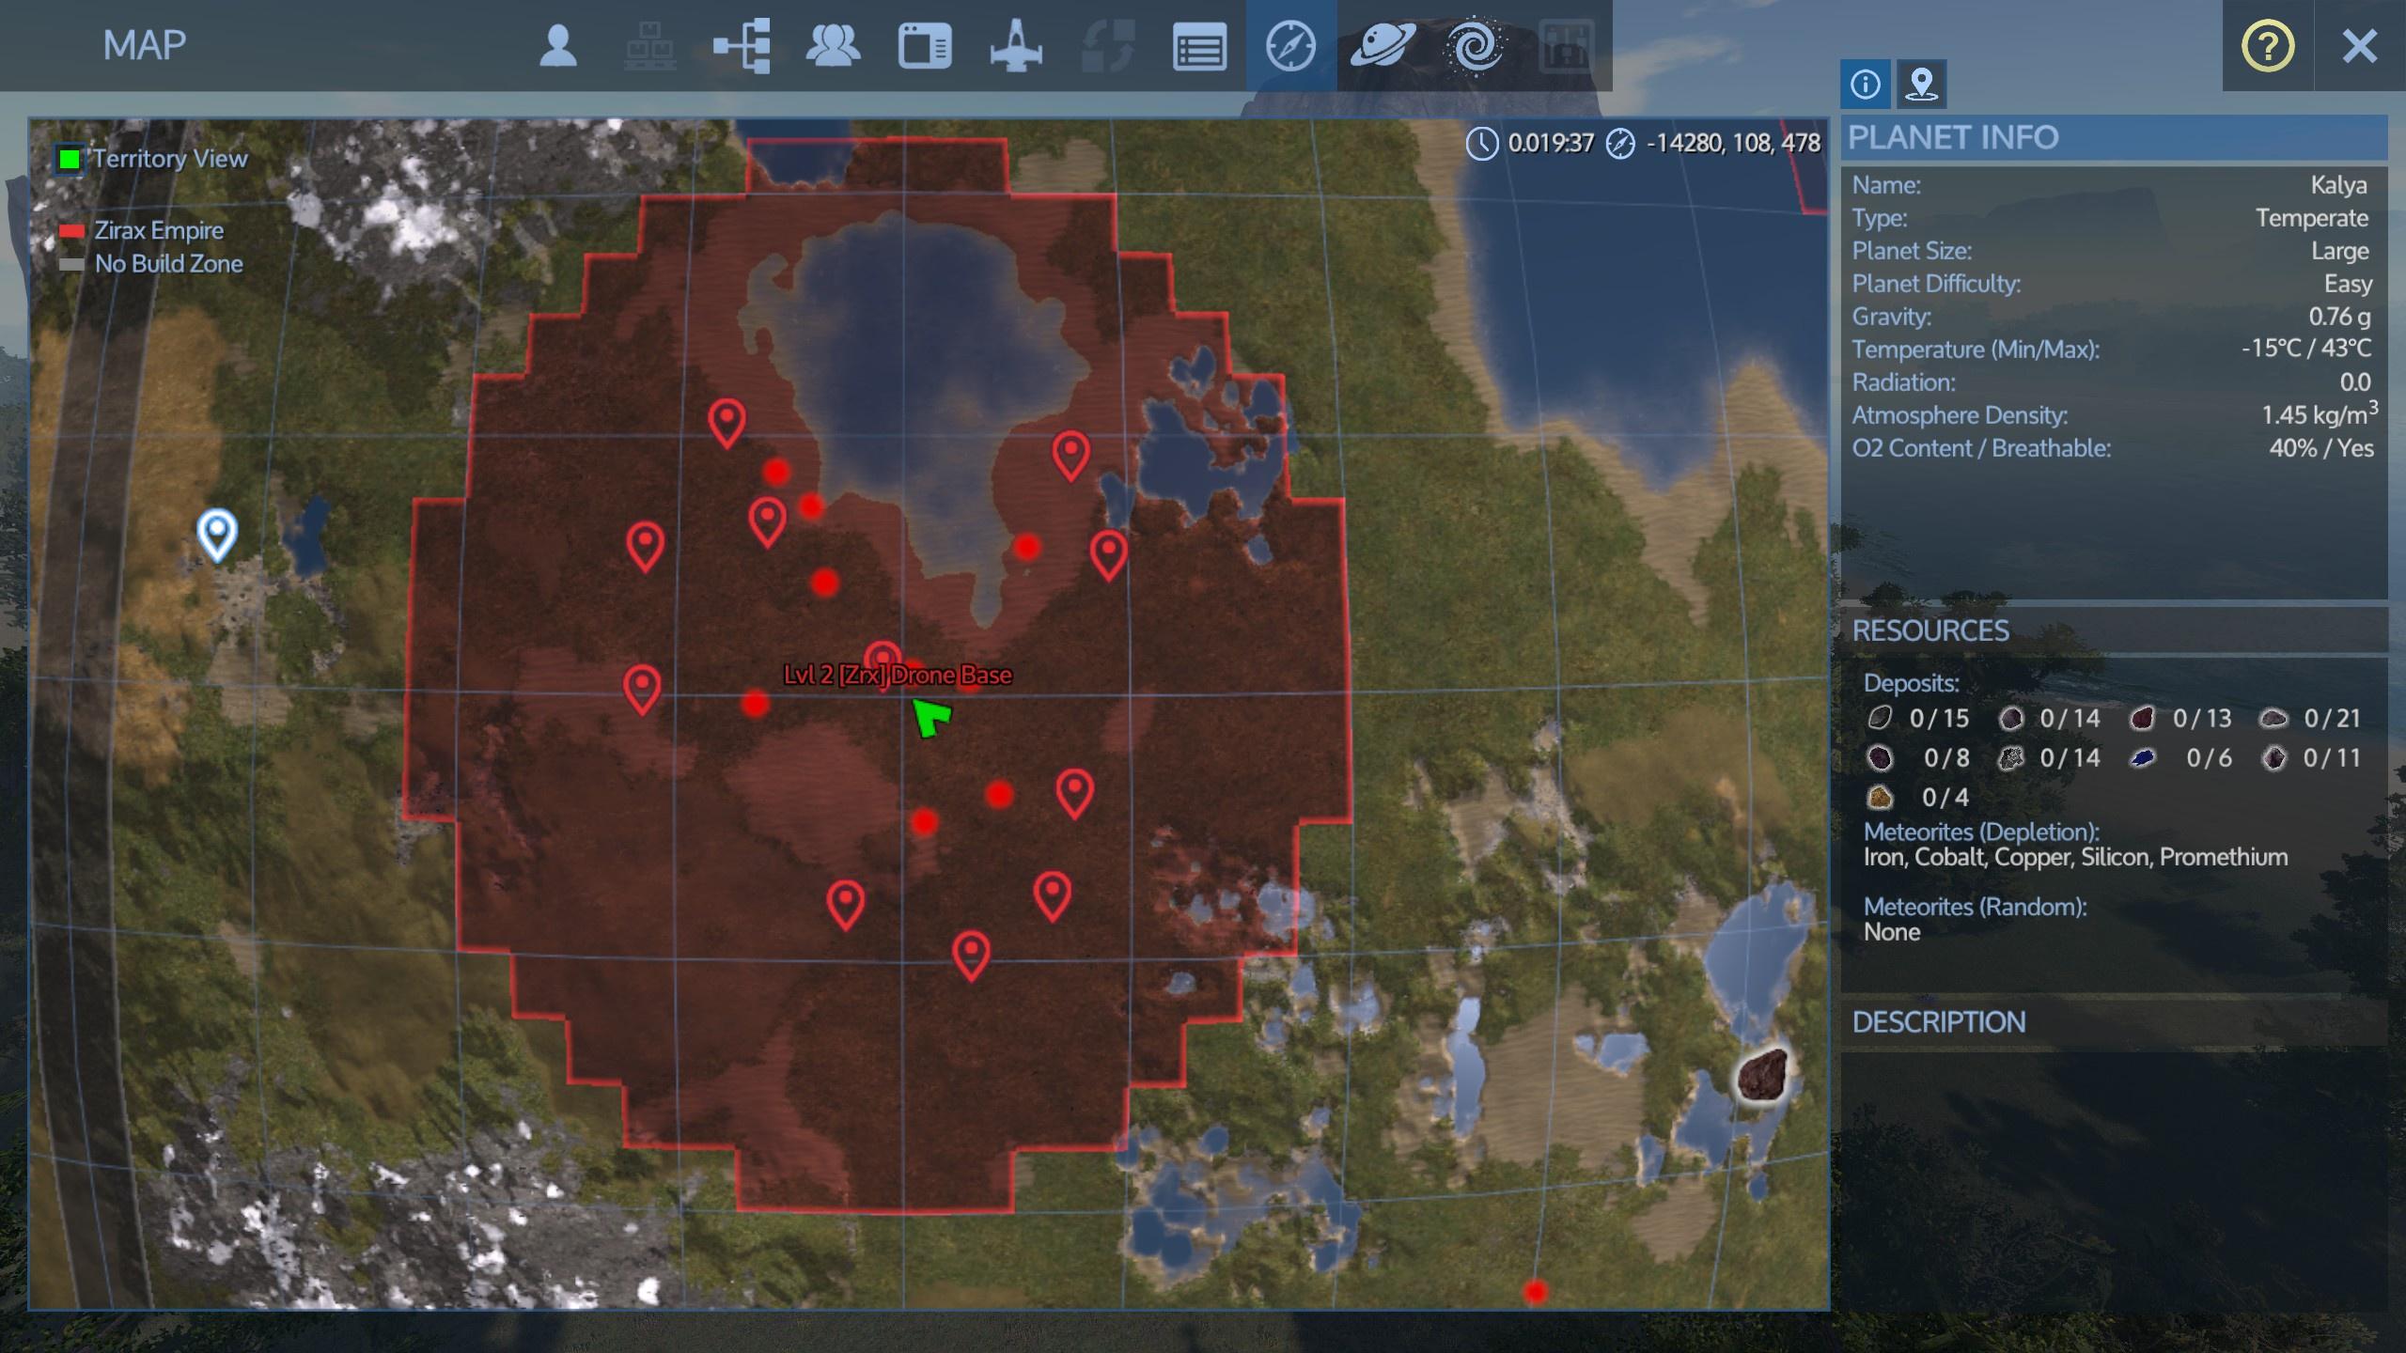
Task: Close the map window
Action: pyautogui.click(x=2359, y=46)
